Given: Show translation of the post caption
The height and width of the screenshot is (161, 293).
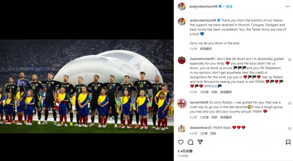Looking at the screenshot, I should 206,49.
